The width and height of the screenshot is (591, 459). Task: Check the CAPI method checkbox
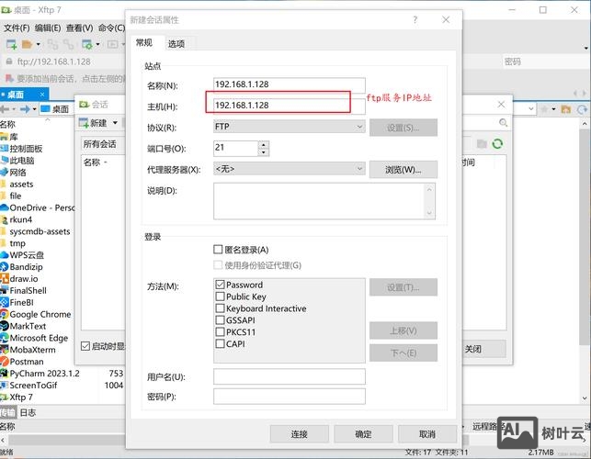pyautogui.click(x=220, y=343)
